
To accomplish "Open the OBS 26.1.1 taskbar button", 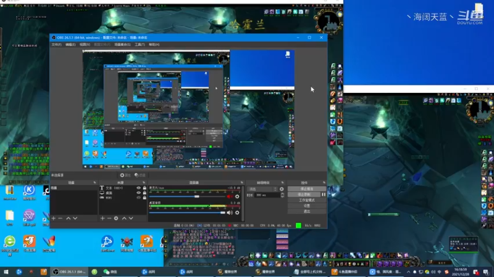I will [69, 272].
